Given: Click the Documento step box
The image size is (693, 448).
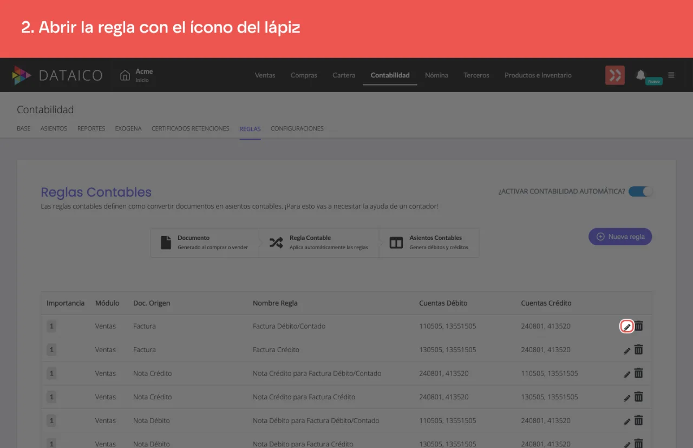Looking at the screenshot, I should point(205,242).
